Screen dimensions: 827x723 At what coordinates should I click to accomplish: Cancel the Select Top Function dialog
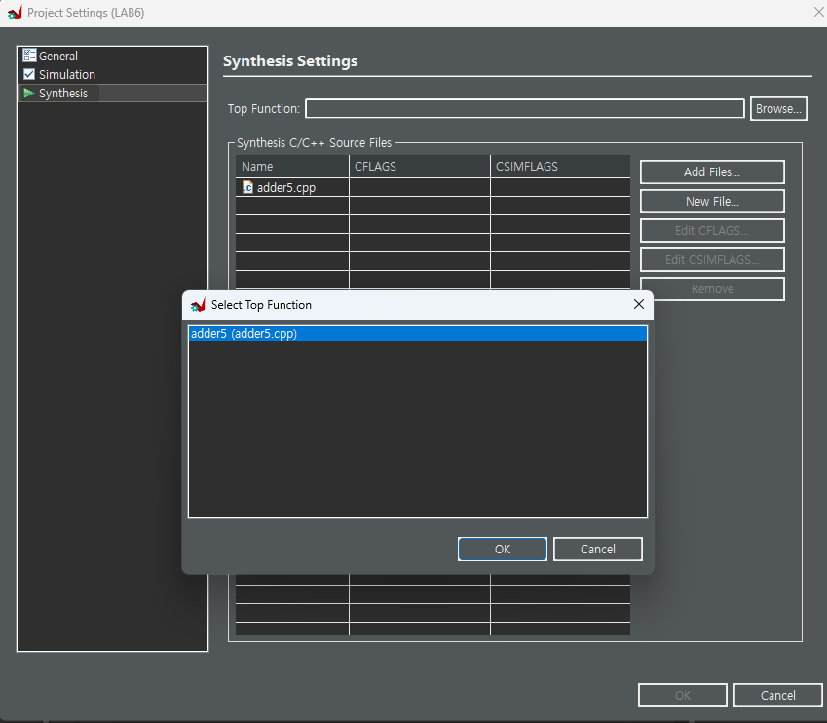(x=597, y=549)
